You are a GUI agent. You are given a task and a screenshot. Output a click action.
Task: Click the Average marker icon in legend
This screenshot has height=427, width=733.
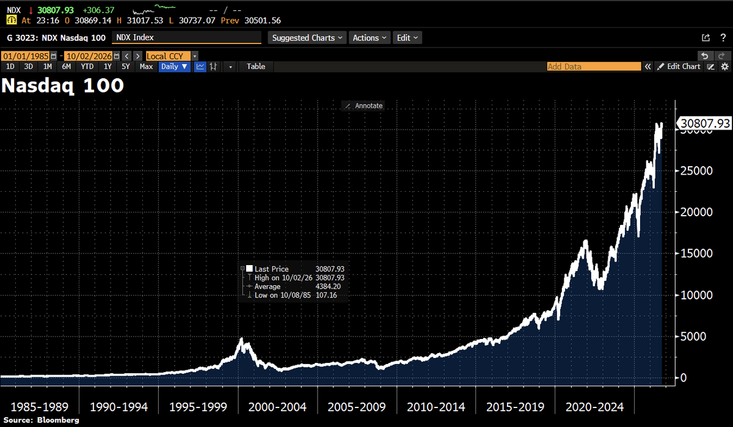point(249,286)
